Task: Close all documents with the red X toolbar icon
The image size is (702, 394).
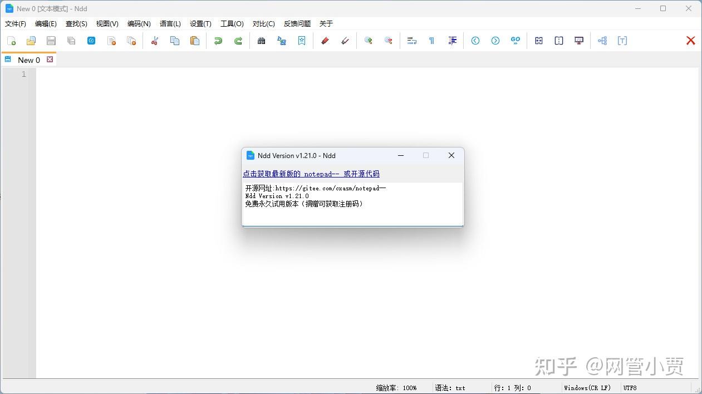Action: 690,40
